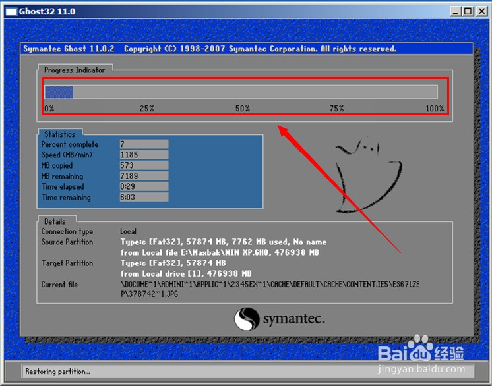The image size is (492, 386).
Task: Click the 'Time remaining' value field showing 6:03
Action: 144,197
